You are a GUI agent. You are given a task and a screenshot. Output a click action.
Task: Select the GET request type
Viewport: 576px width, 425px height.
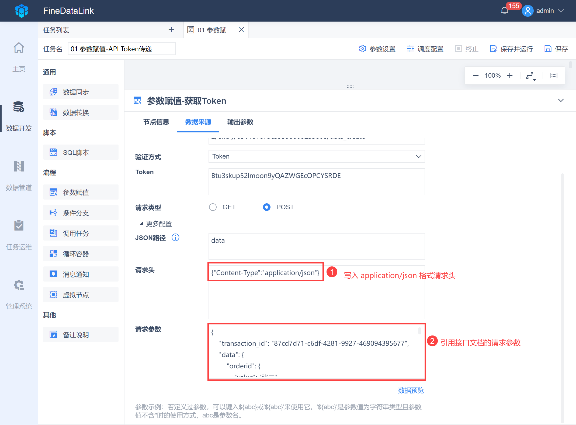click(x=213, y=207)
